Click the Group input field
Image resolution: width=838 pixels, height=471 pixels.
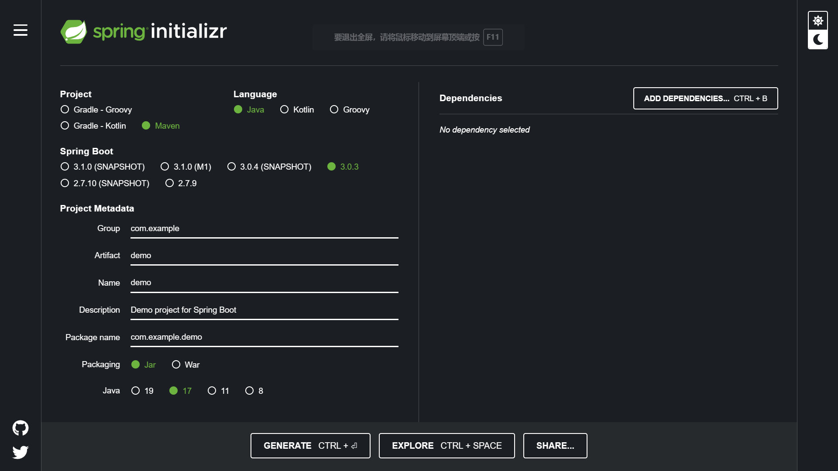point(264,229)
